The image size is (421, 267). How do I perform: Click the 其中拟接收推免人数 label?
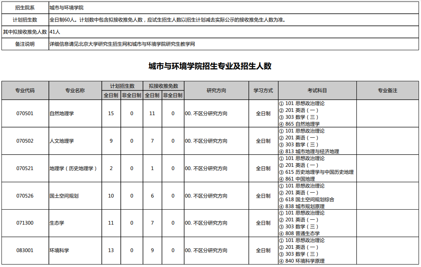[25, 32]
